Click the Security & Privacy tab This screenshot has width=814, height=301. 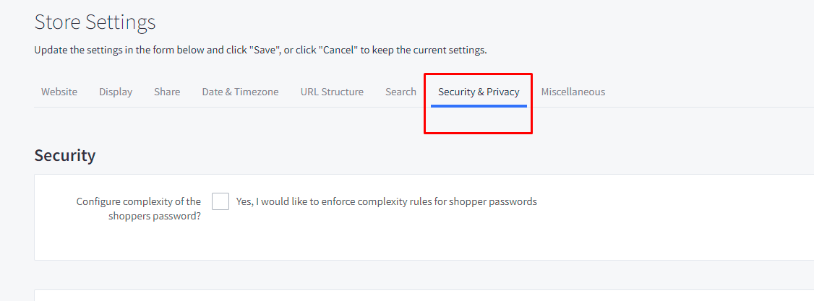click(479, 92)
